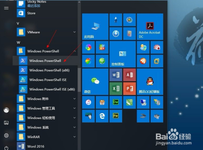The height and width of the screenshot is (150, 203).
Task: Open the Thunder lightning-bolt tile
Action: pos(116,33)
